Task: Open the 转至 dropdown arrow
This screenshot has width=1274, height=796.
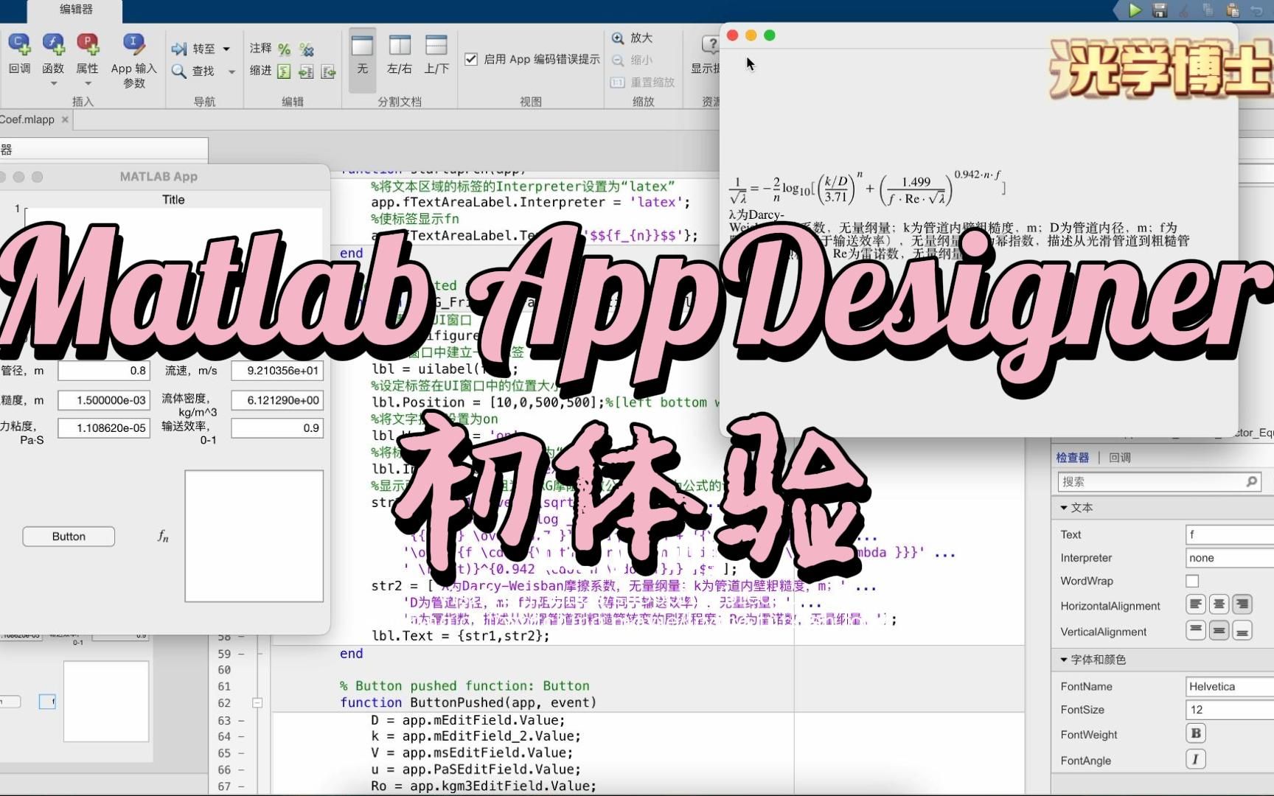Action: 226,49
